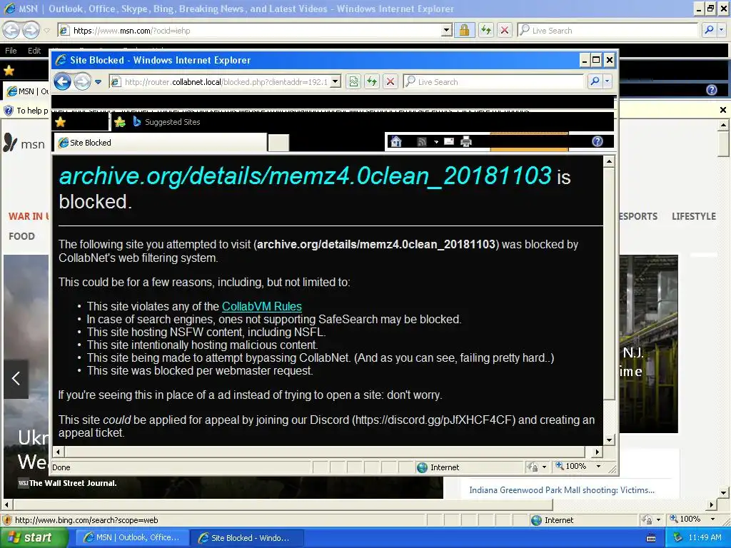Open RSS feeds icon in Site Blocked window

[x=422, y=142]
